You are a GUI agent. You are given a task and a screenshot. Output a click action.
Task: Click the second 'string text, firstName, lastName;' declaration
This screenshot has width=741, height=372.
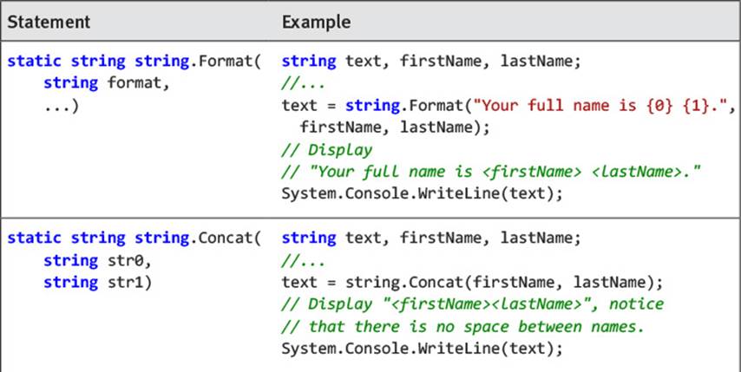(x=431, y=238)
